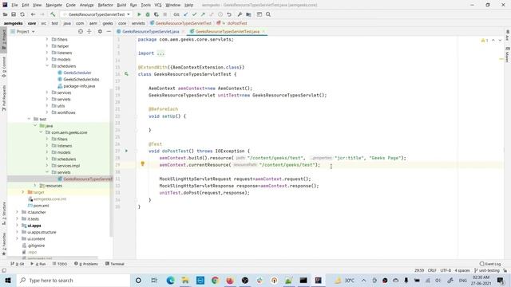Open settings via the wrench icon
This screenshot has width=511, height=287.
pos(240,14)
